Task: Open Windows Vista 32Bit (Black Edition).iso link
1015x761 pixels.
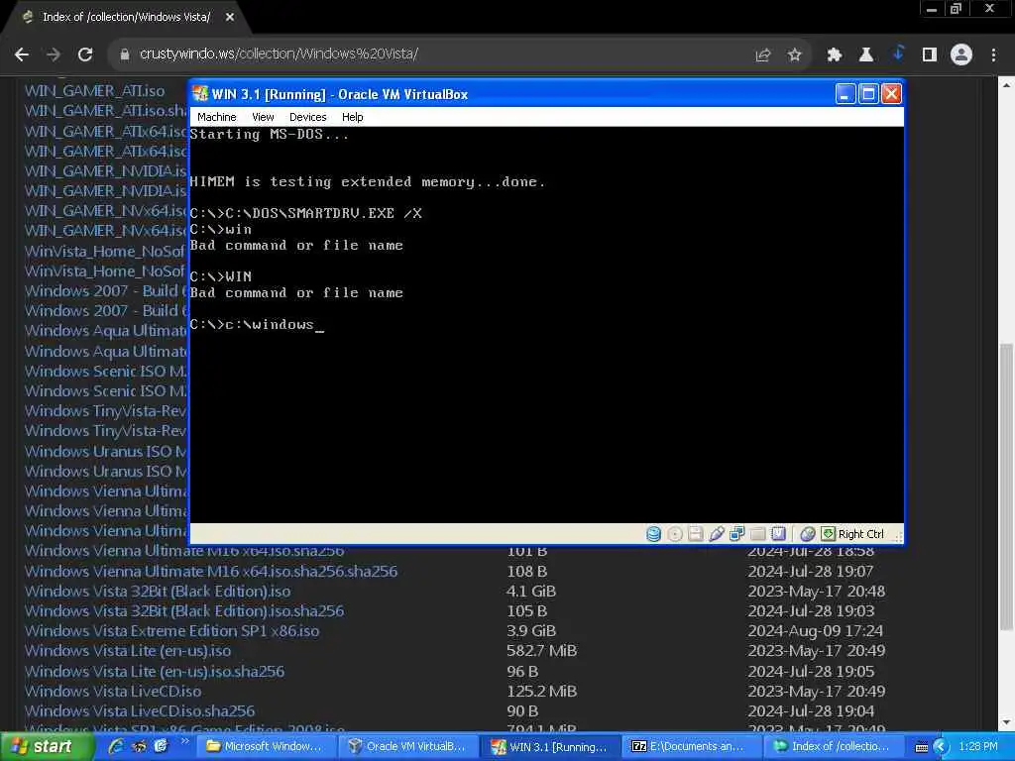Action: tap(158, 592)
